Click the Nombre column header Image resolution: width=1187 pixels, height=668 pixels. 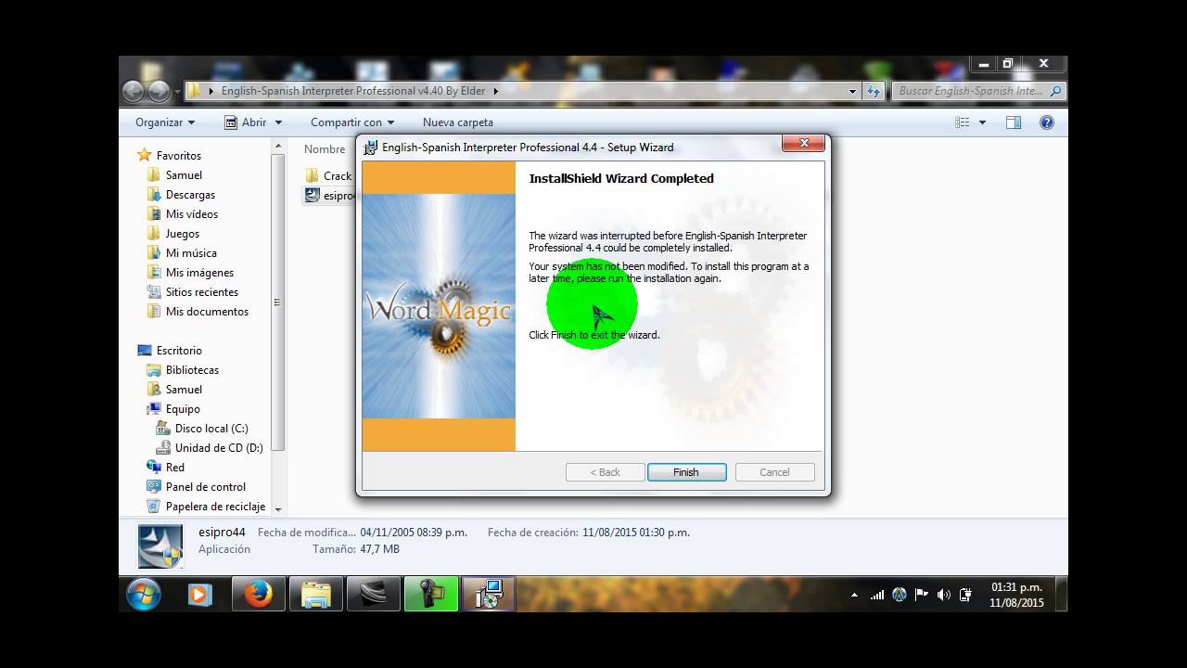click(x=325, y=149)
